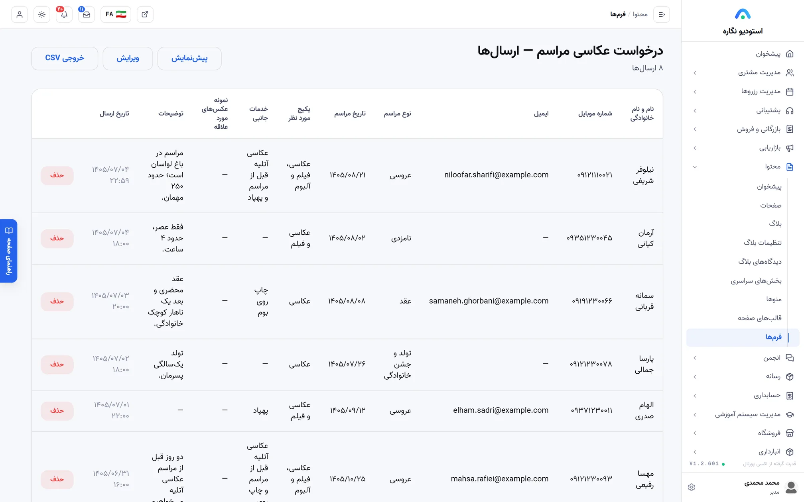Collapse the sidebar with menu toggle icon

662,14
